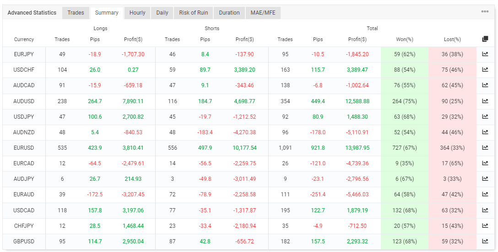Click longs profit value -1,707.30
The height and width of the screenshot is (252, 498).
pyautogui.click(x=133, y=54)
